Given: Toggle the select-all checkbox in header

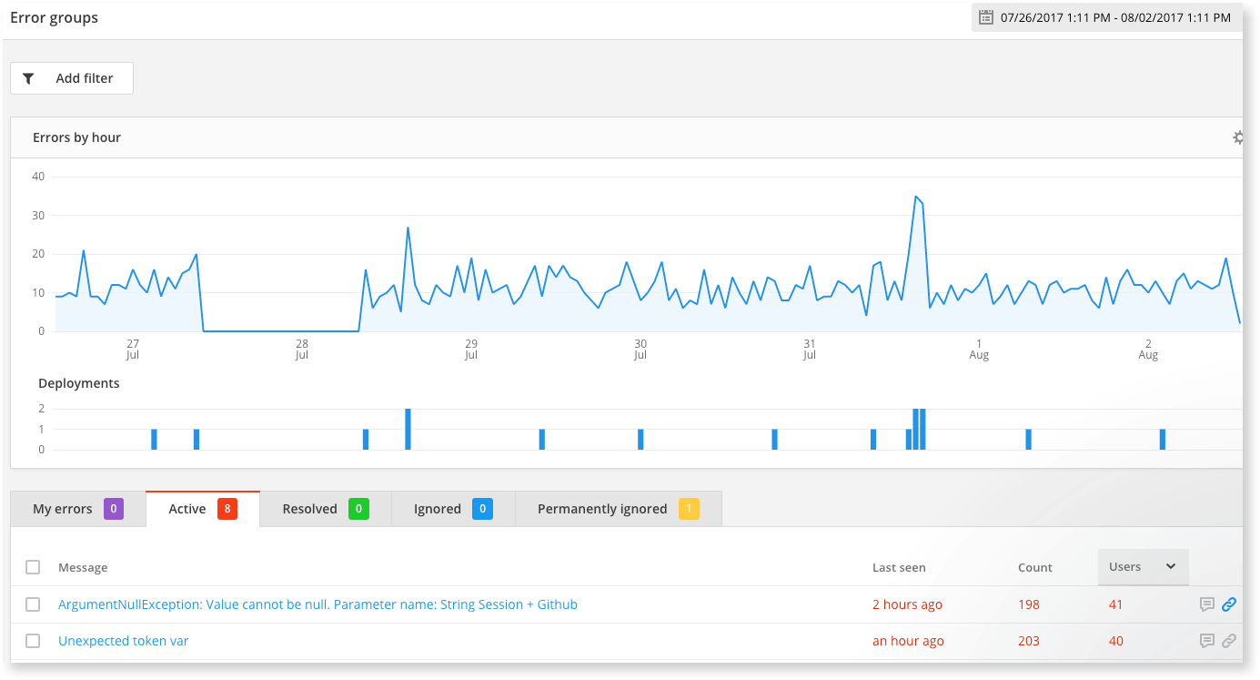Looking at the screenshot, I should coord(33,567).
